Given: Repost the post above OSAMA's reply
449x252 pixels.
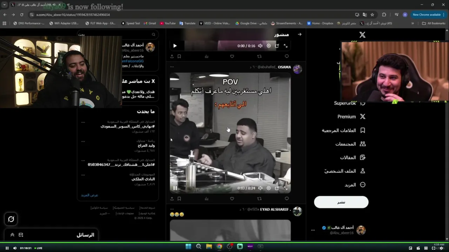Looking at the screenshot, I should 259,56.
